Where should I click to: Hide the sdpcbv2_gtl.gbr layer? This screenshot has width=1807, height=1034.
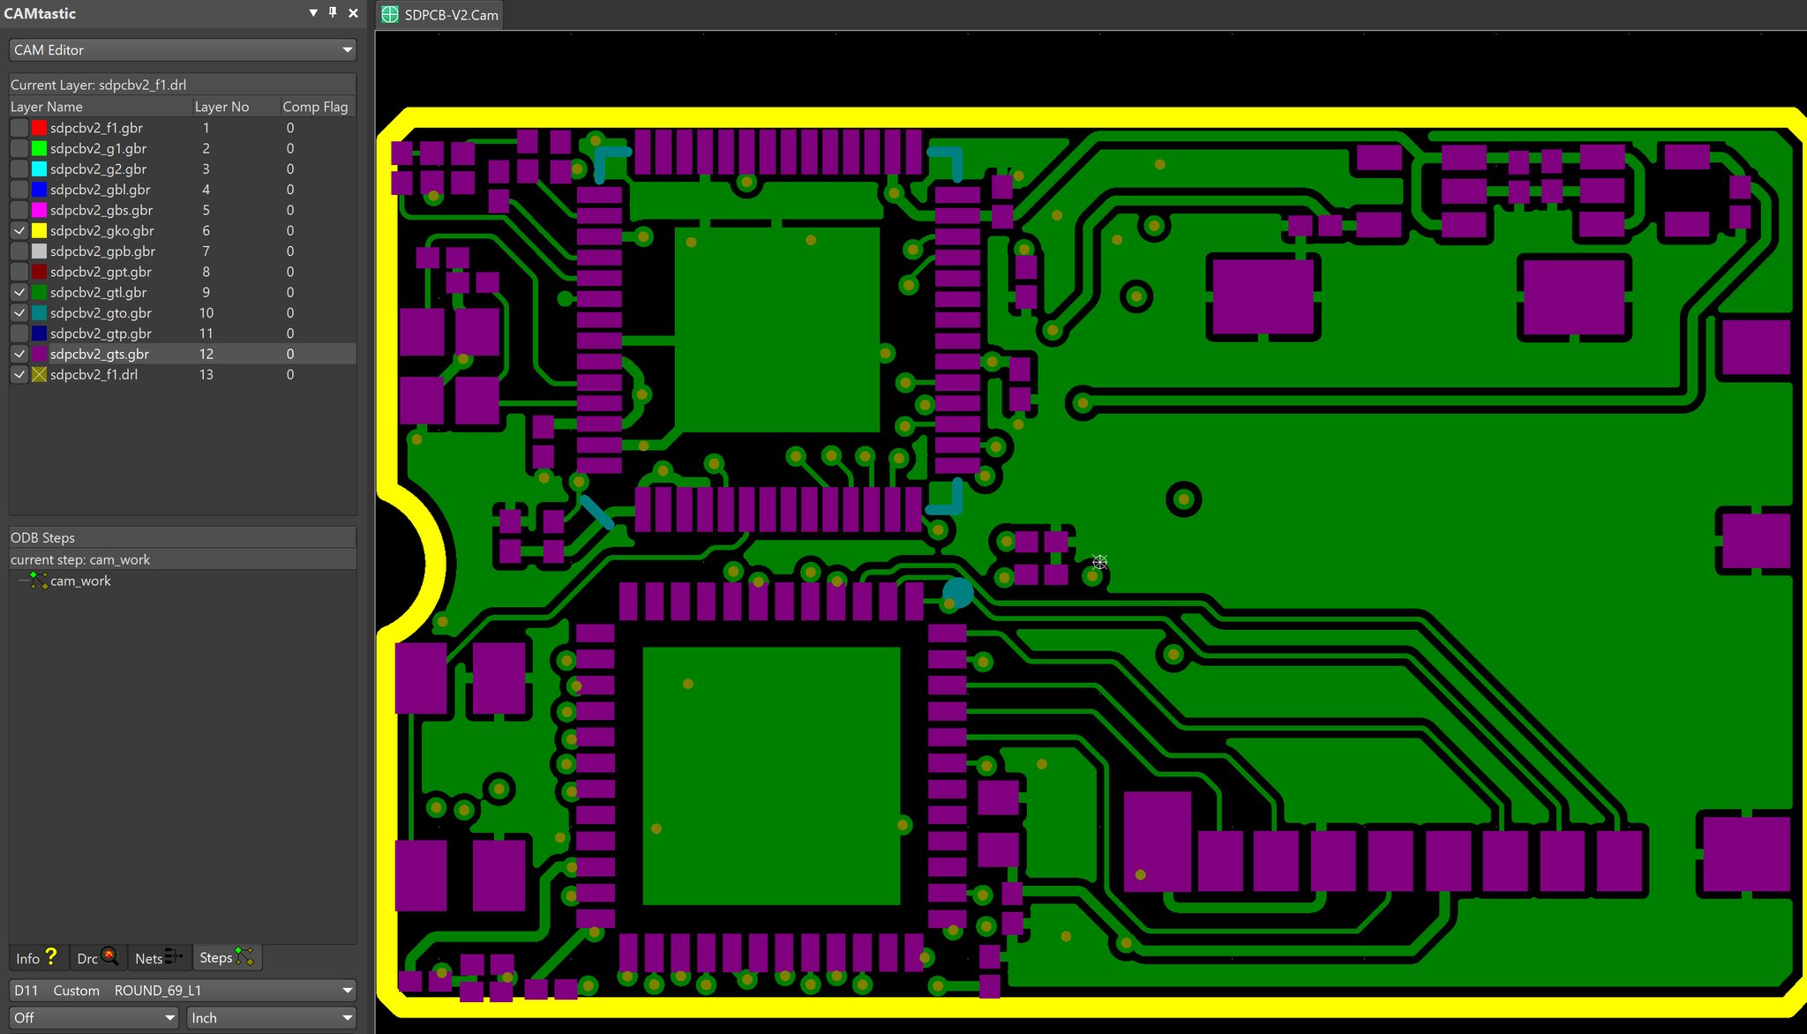pos(19,293)
